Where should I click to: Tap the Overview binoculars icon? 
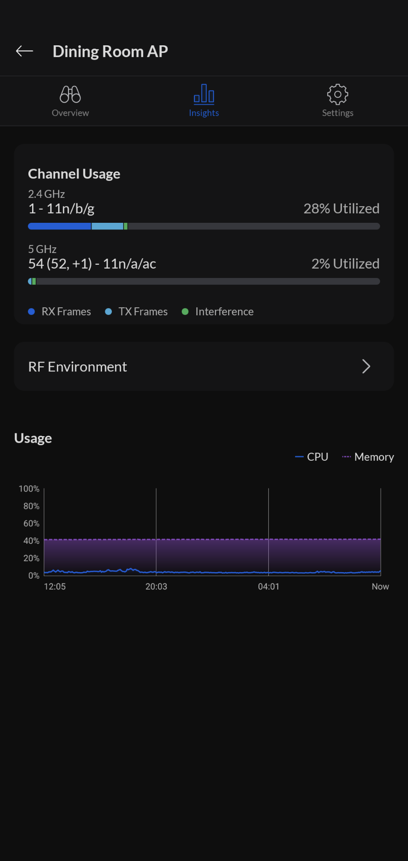click(70, 94)
